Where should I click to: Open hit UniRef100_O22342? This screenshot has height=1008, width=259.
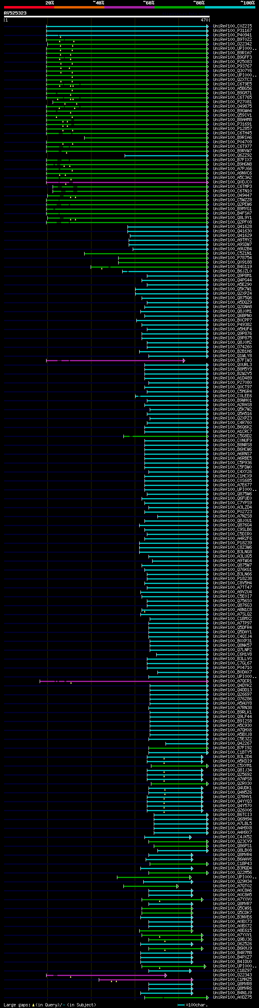[x=232, y=44]
